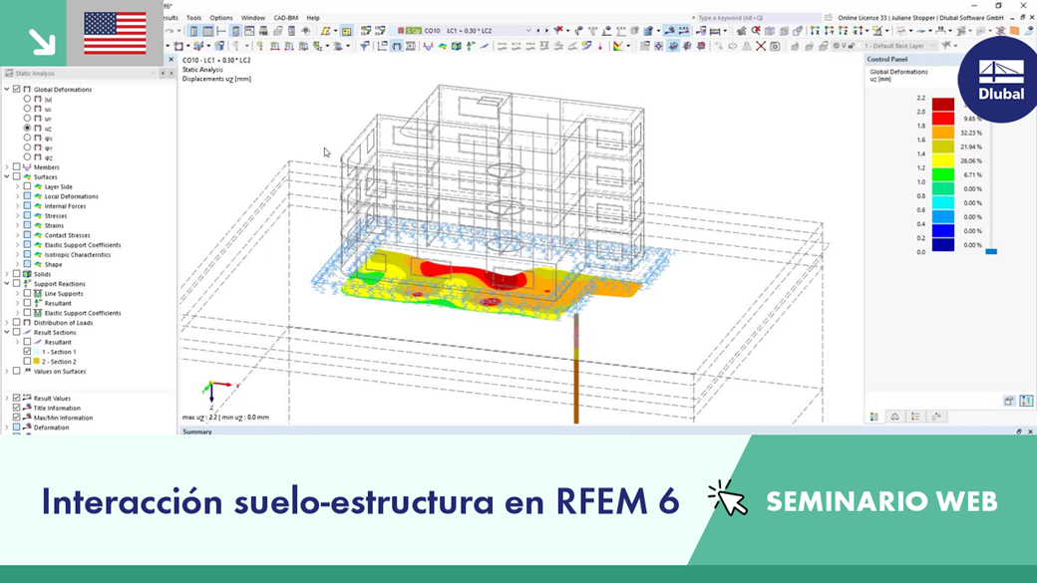
Task: Click the blue legend slider handle
Action: pos(991,251)
